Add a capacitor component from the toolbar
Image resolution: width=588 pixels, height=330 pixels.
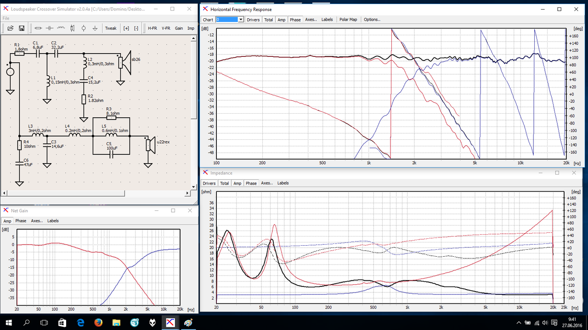coord(50,28)
